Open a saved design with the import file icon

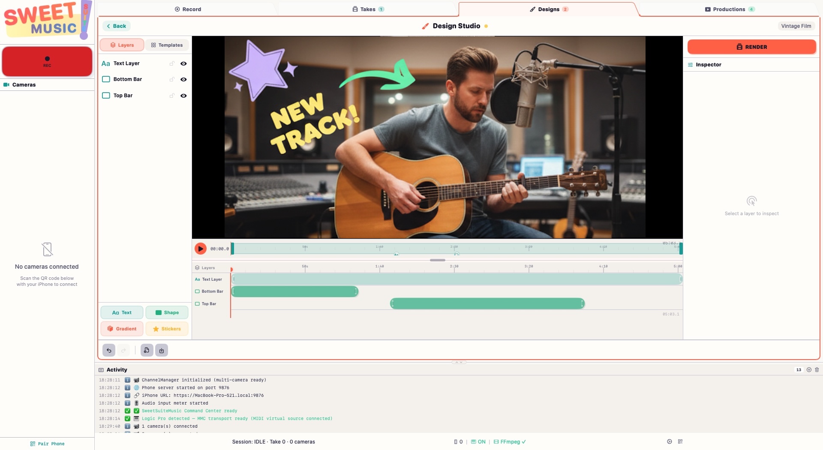(x=146, y=350)
